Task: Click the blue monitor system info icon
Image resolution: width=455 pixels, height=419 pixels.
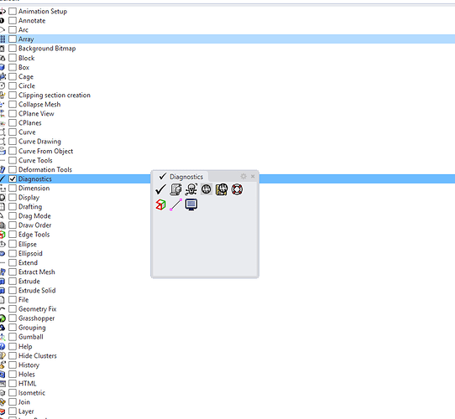Action: pyautogui.click(x=191, y=204)
